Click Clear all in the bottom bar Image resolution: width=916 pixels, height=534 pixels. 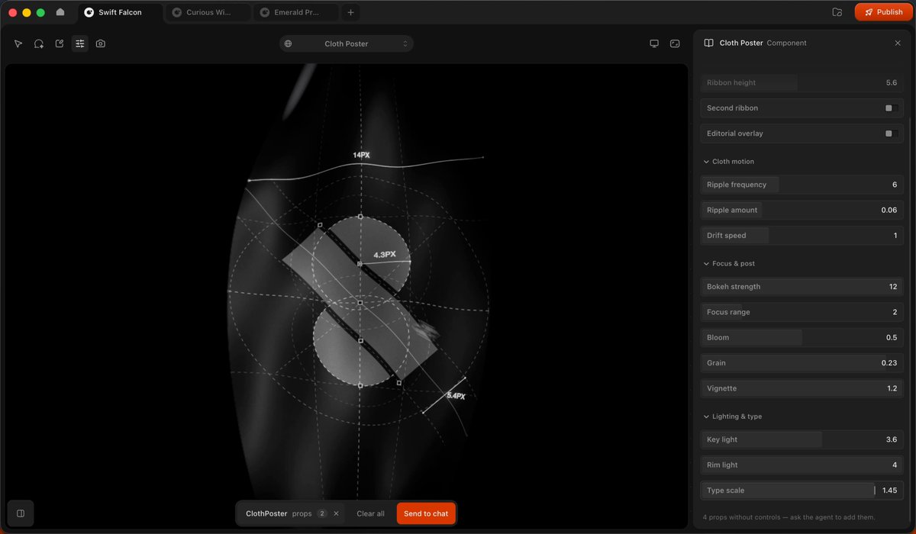click(371, 513)
